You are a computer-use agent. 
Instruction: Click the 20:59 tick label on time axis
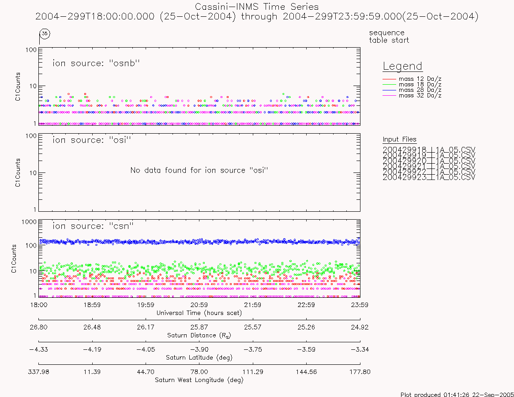pyautogui.click(x=199, y=305)
